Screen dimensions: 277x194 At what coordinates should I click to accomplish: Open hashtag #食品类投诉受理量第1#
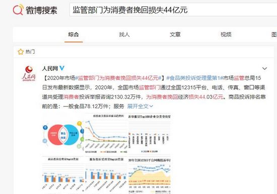pyautogui.click(x=195, y=78)
